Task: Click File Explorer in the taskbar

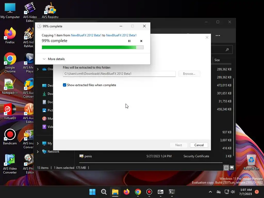Action: (115, 192)
